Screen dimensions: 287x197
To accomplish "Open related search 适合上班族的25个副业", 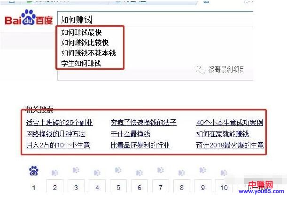I will point(60,123).
